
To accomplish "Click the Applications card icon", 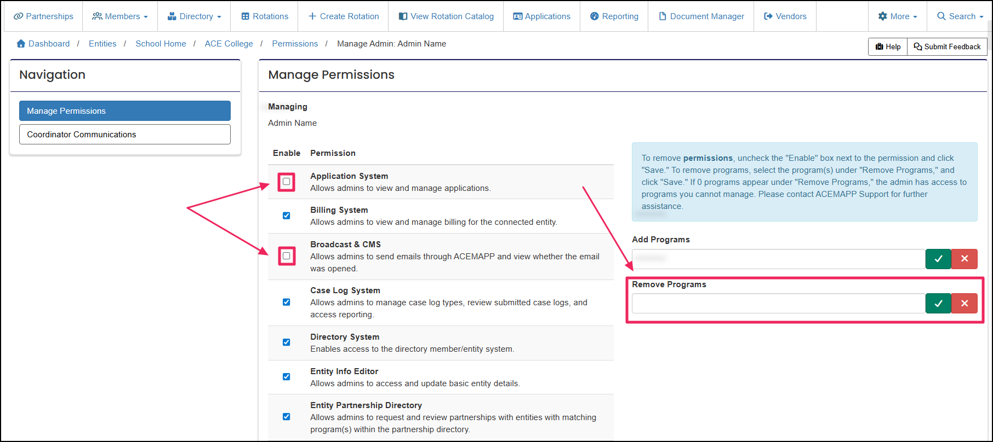I will point(517,16).
